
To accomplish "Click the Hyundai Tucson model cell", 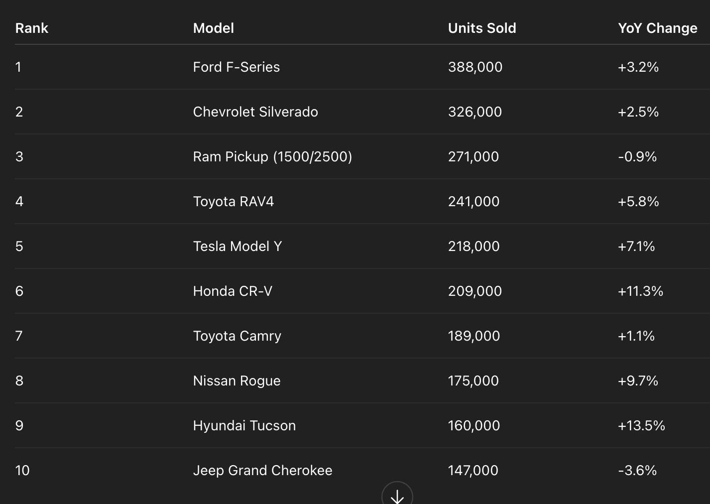I will click(x=244, y=425).
